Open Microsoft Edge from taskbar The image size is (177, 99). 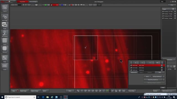(43, 97)
